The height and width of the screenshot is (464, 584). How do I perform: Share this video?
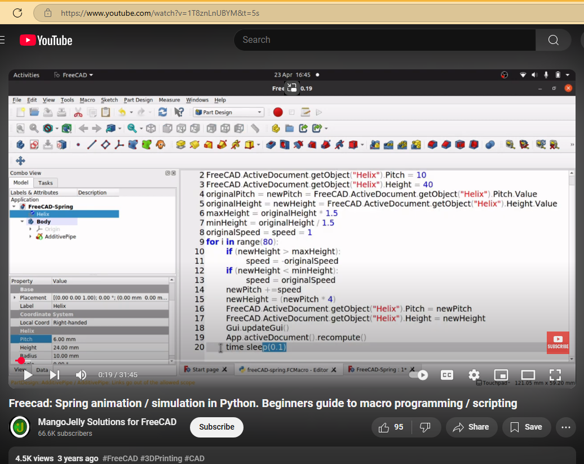(x=471, y=427)
